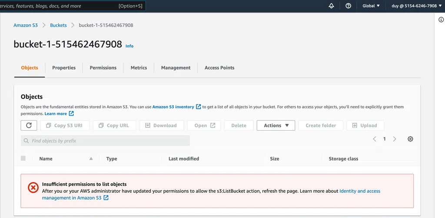Sort by the Last modified column header

(184, 158)
